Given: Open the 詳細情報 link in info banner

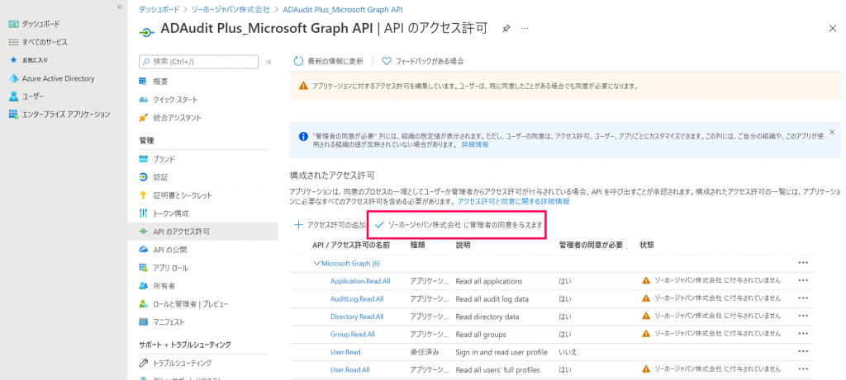Looking at the screenshot, I should 475,144.
